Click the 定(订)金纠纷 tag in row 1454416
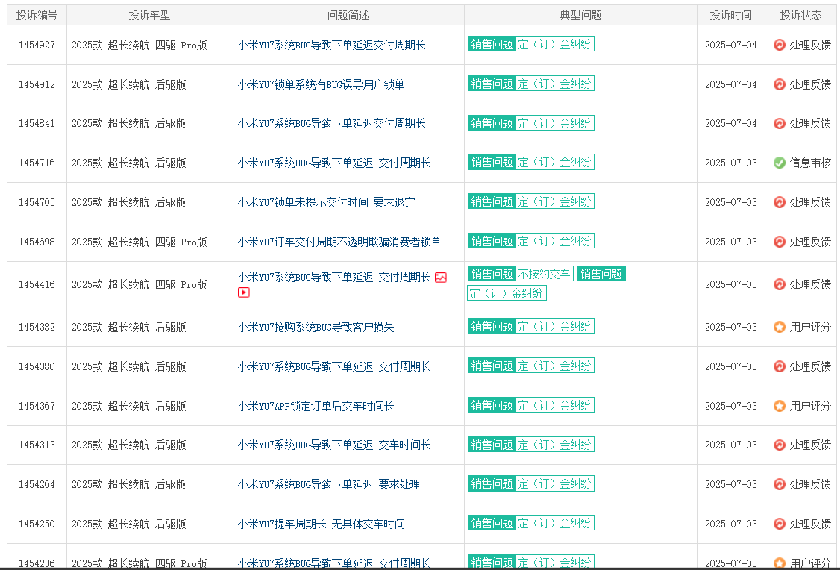This screenshot has height=570, width=840. tap(507, 293)
